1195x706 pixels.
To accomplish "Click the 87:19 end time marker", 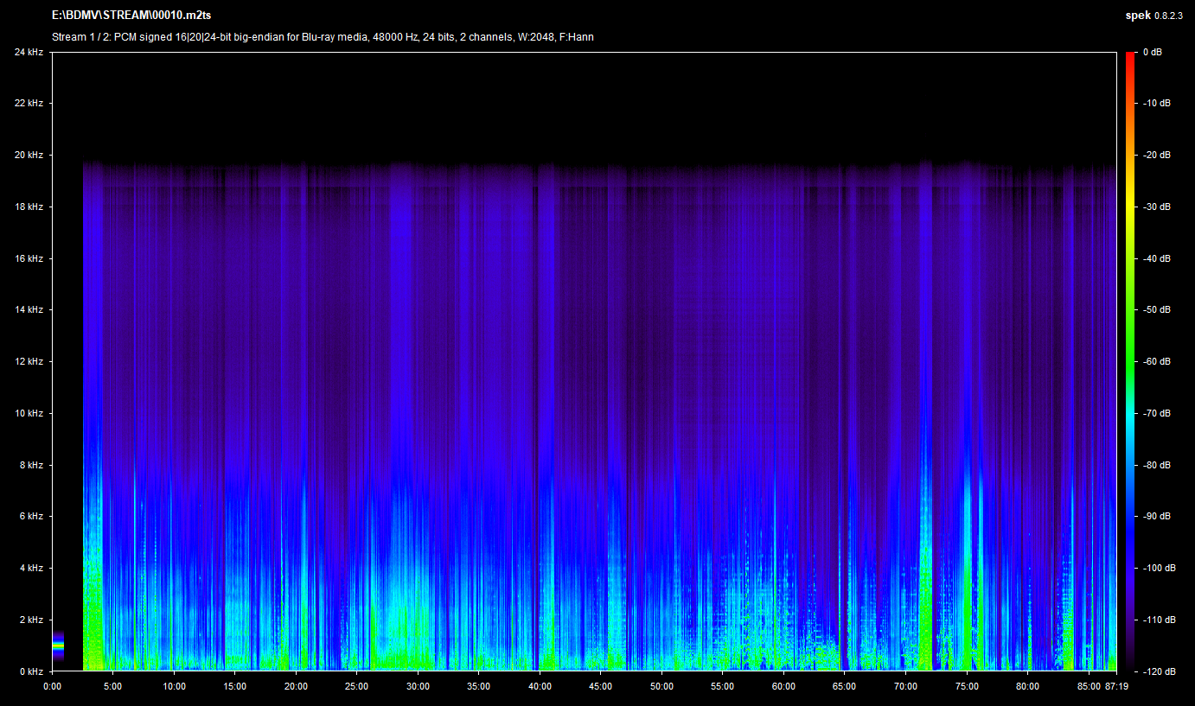I will pos(1116,687).
